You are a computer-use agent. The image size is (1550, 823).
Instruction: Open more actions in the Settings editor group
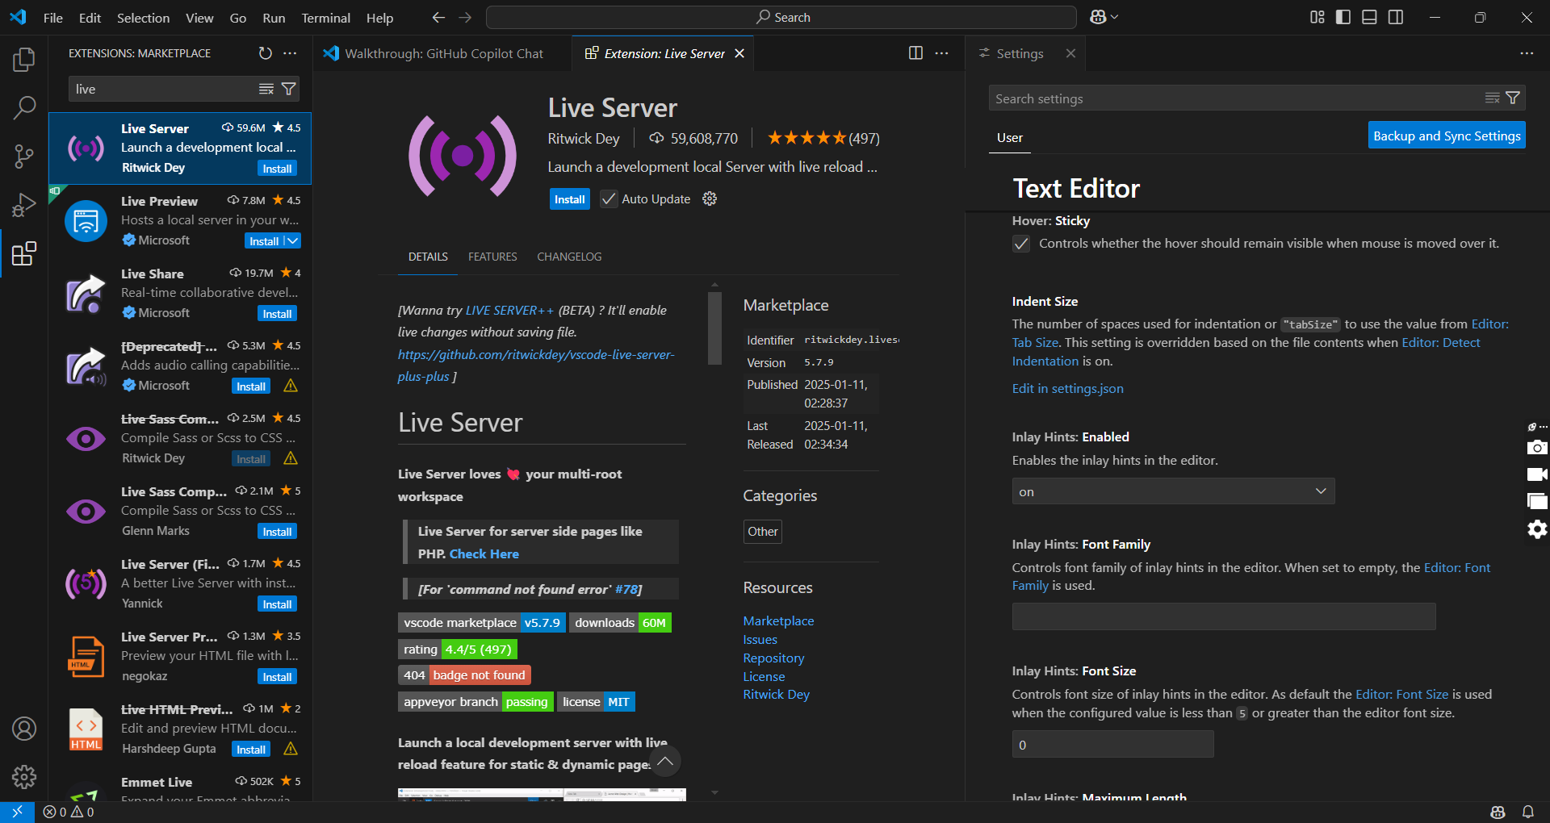pyautogui.click(x=1527, y=53)
